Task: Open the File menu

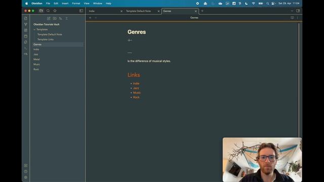Action: click(48, 4)
